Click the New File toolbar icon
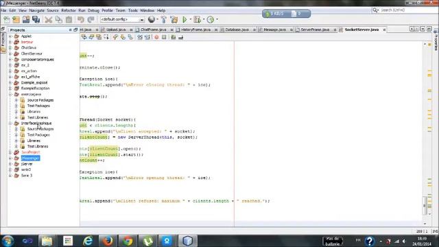The image size is (439, 247). click(x=6, y=20)
